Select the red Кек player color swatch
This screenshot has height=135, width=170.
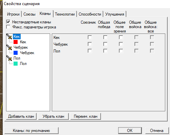pyautogui.click(x=16, y=42)
